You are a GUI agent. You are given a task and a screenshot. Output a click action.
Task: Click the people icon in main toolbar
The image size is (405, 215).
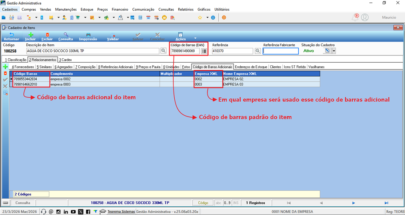tap(11, 18)
